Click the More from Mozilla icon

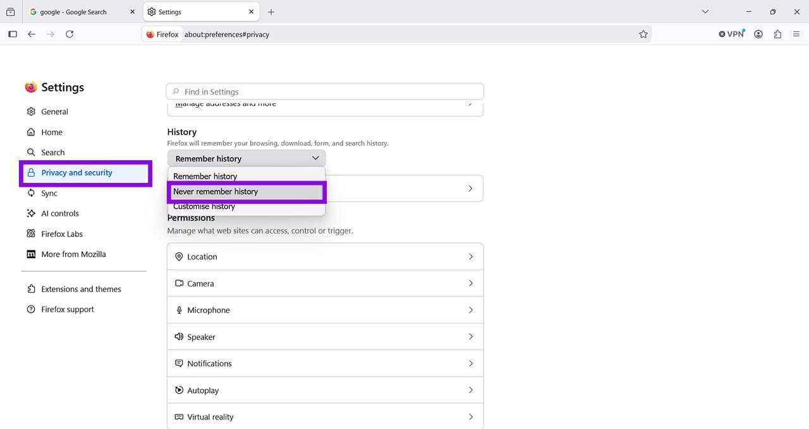(x=31, y=254)
